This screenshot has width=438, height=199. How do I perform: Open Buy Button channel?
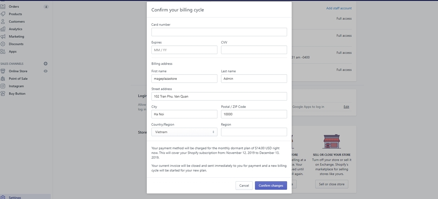point(17,94)
